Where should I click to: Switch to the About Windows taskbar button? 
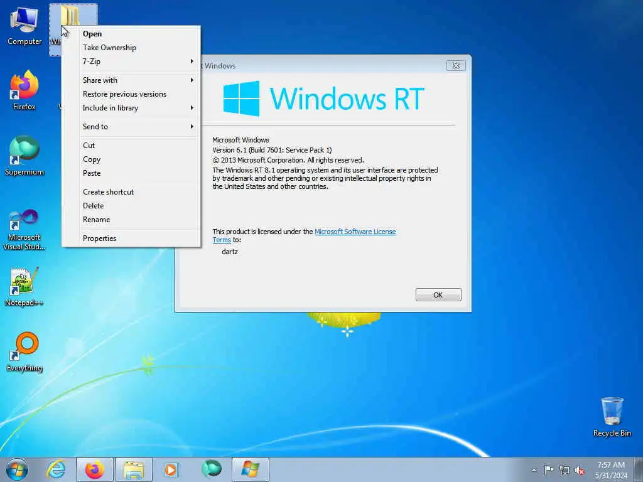click(251, 469)
